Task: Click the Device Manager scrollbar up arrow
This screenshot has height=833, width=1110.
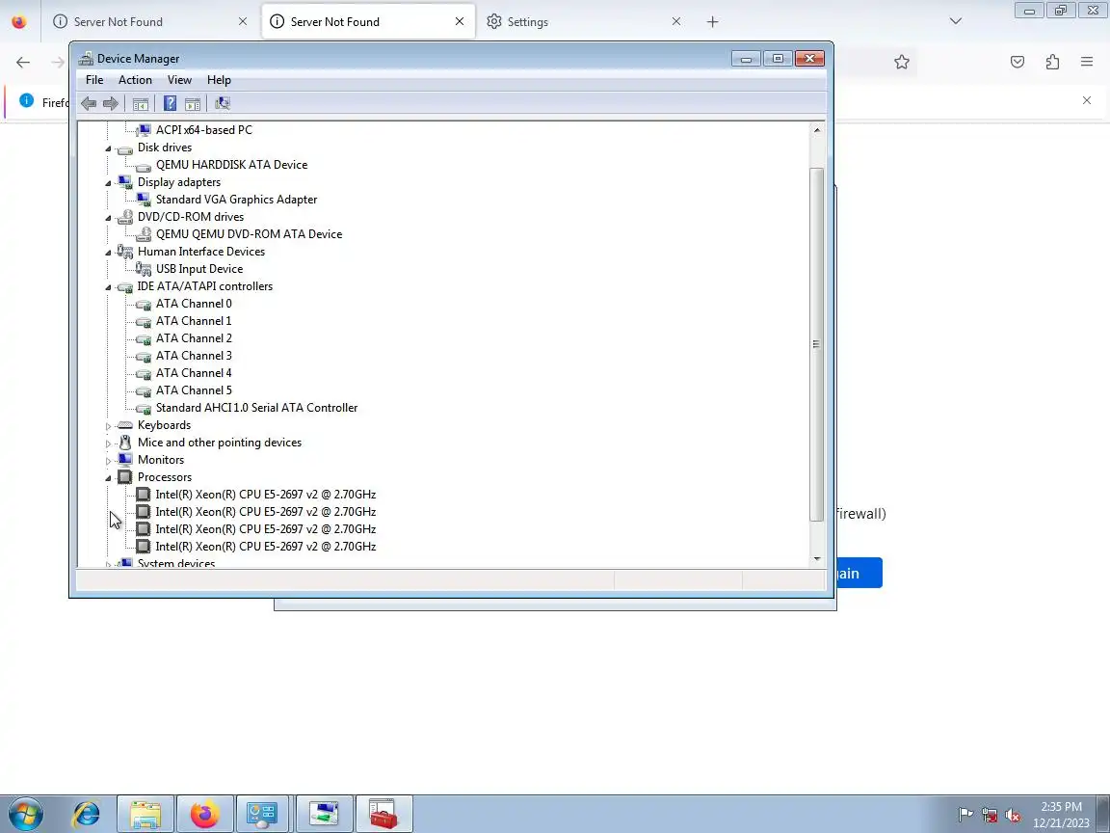Action: coord(817,130)
